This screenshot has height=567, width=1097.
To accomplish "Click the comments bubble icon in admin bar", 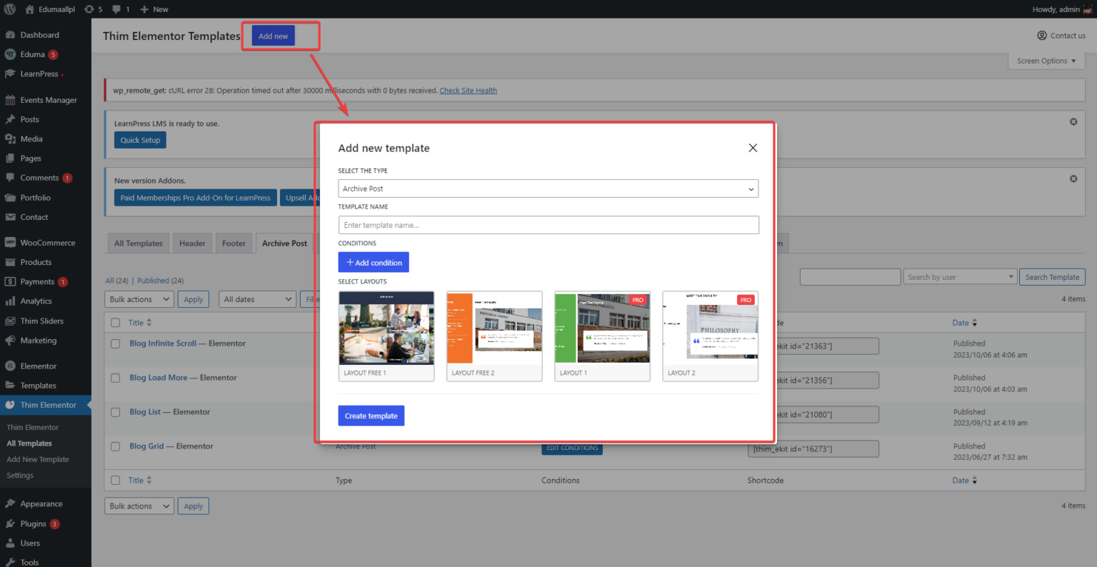I will 119,9.
